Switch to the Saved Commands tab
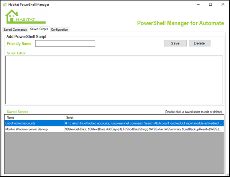The height and width of the screenshot is (177, 230). click(x=15, y=29)
